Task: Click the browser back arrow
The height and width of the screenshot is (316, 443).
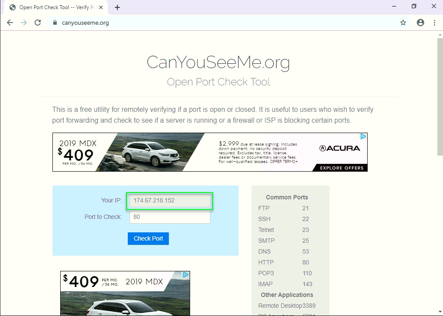Action: 10,23
